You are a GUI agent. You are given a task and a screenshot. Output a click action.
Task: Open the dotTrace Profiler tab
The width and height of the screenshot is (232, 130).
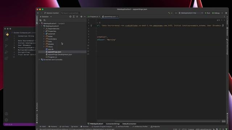pyautogui.click(x=122, y=127)
